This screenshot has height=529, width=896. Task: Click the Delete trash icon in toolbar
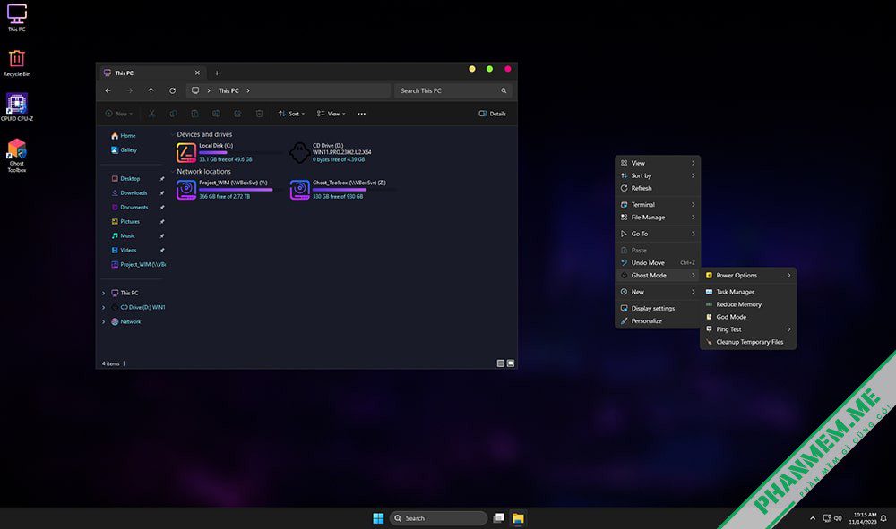259,114
